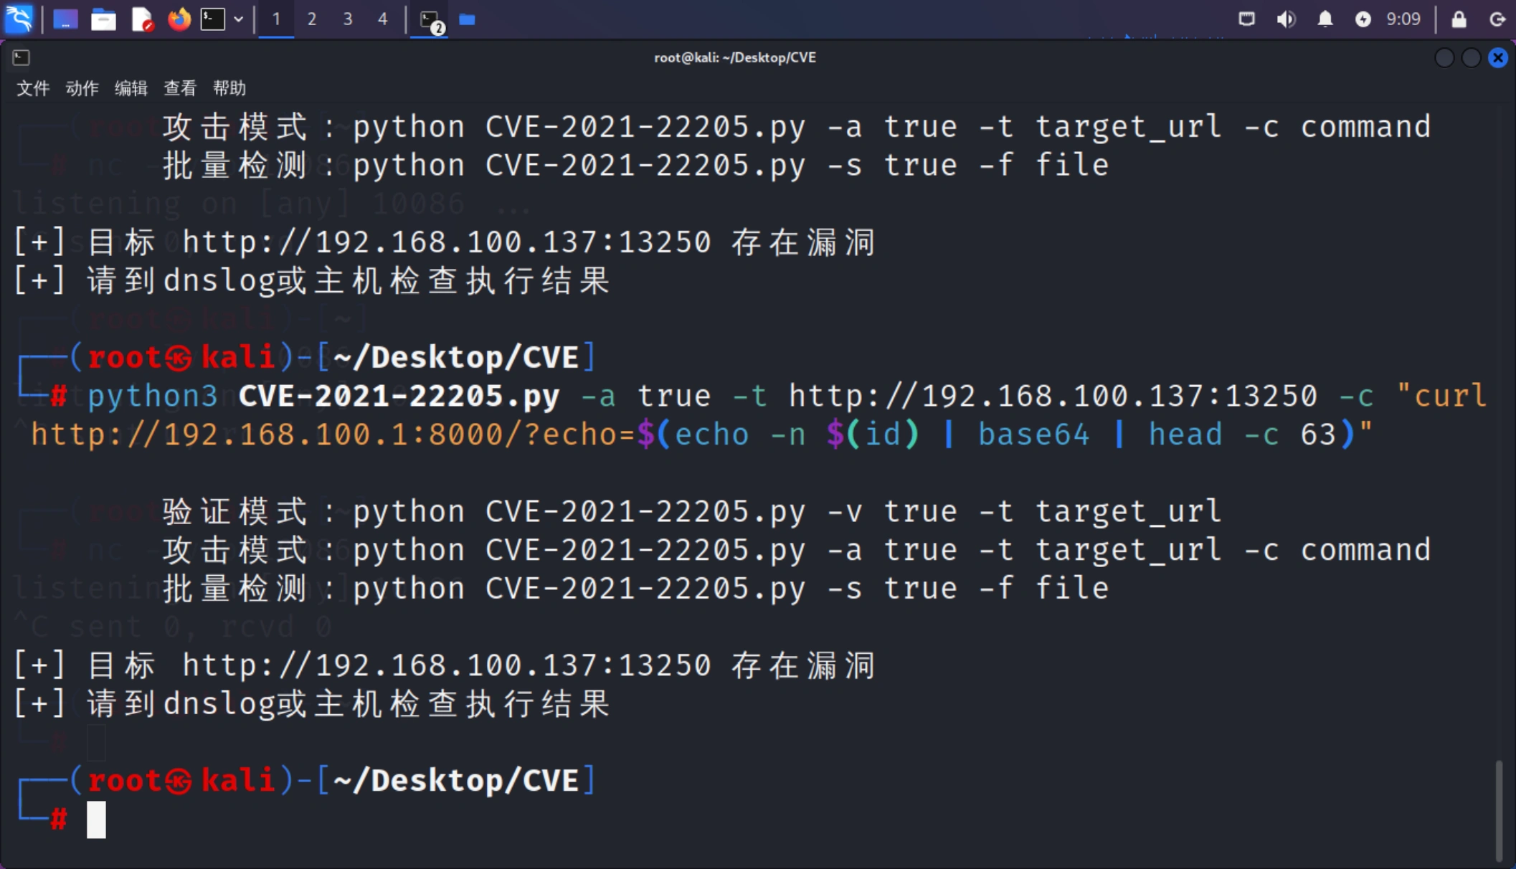Viewport: 1516px width, 869px height.
Task: Click the show desktop icon
Action: point(65,19)
